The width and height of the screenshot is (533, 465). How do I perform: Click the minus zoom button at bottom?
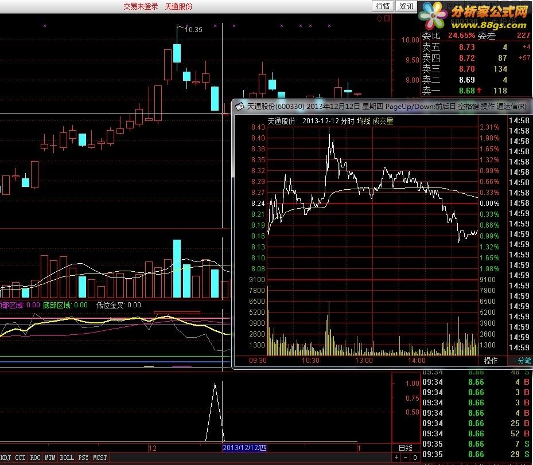tap(405, 458)
